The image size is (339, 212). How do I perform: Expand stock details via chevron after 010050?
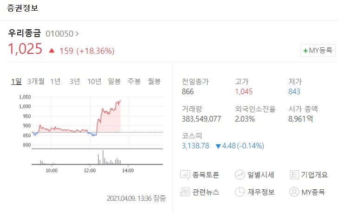77,34
